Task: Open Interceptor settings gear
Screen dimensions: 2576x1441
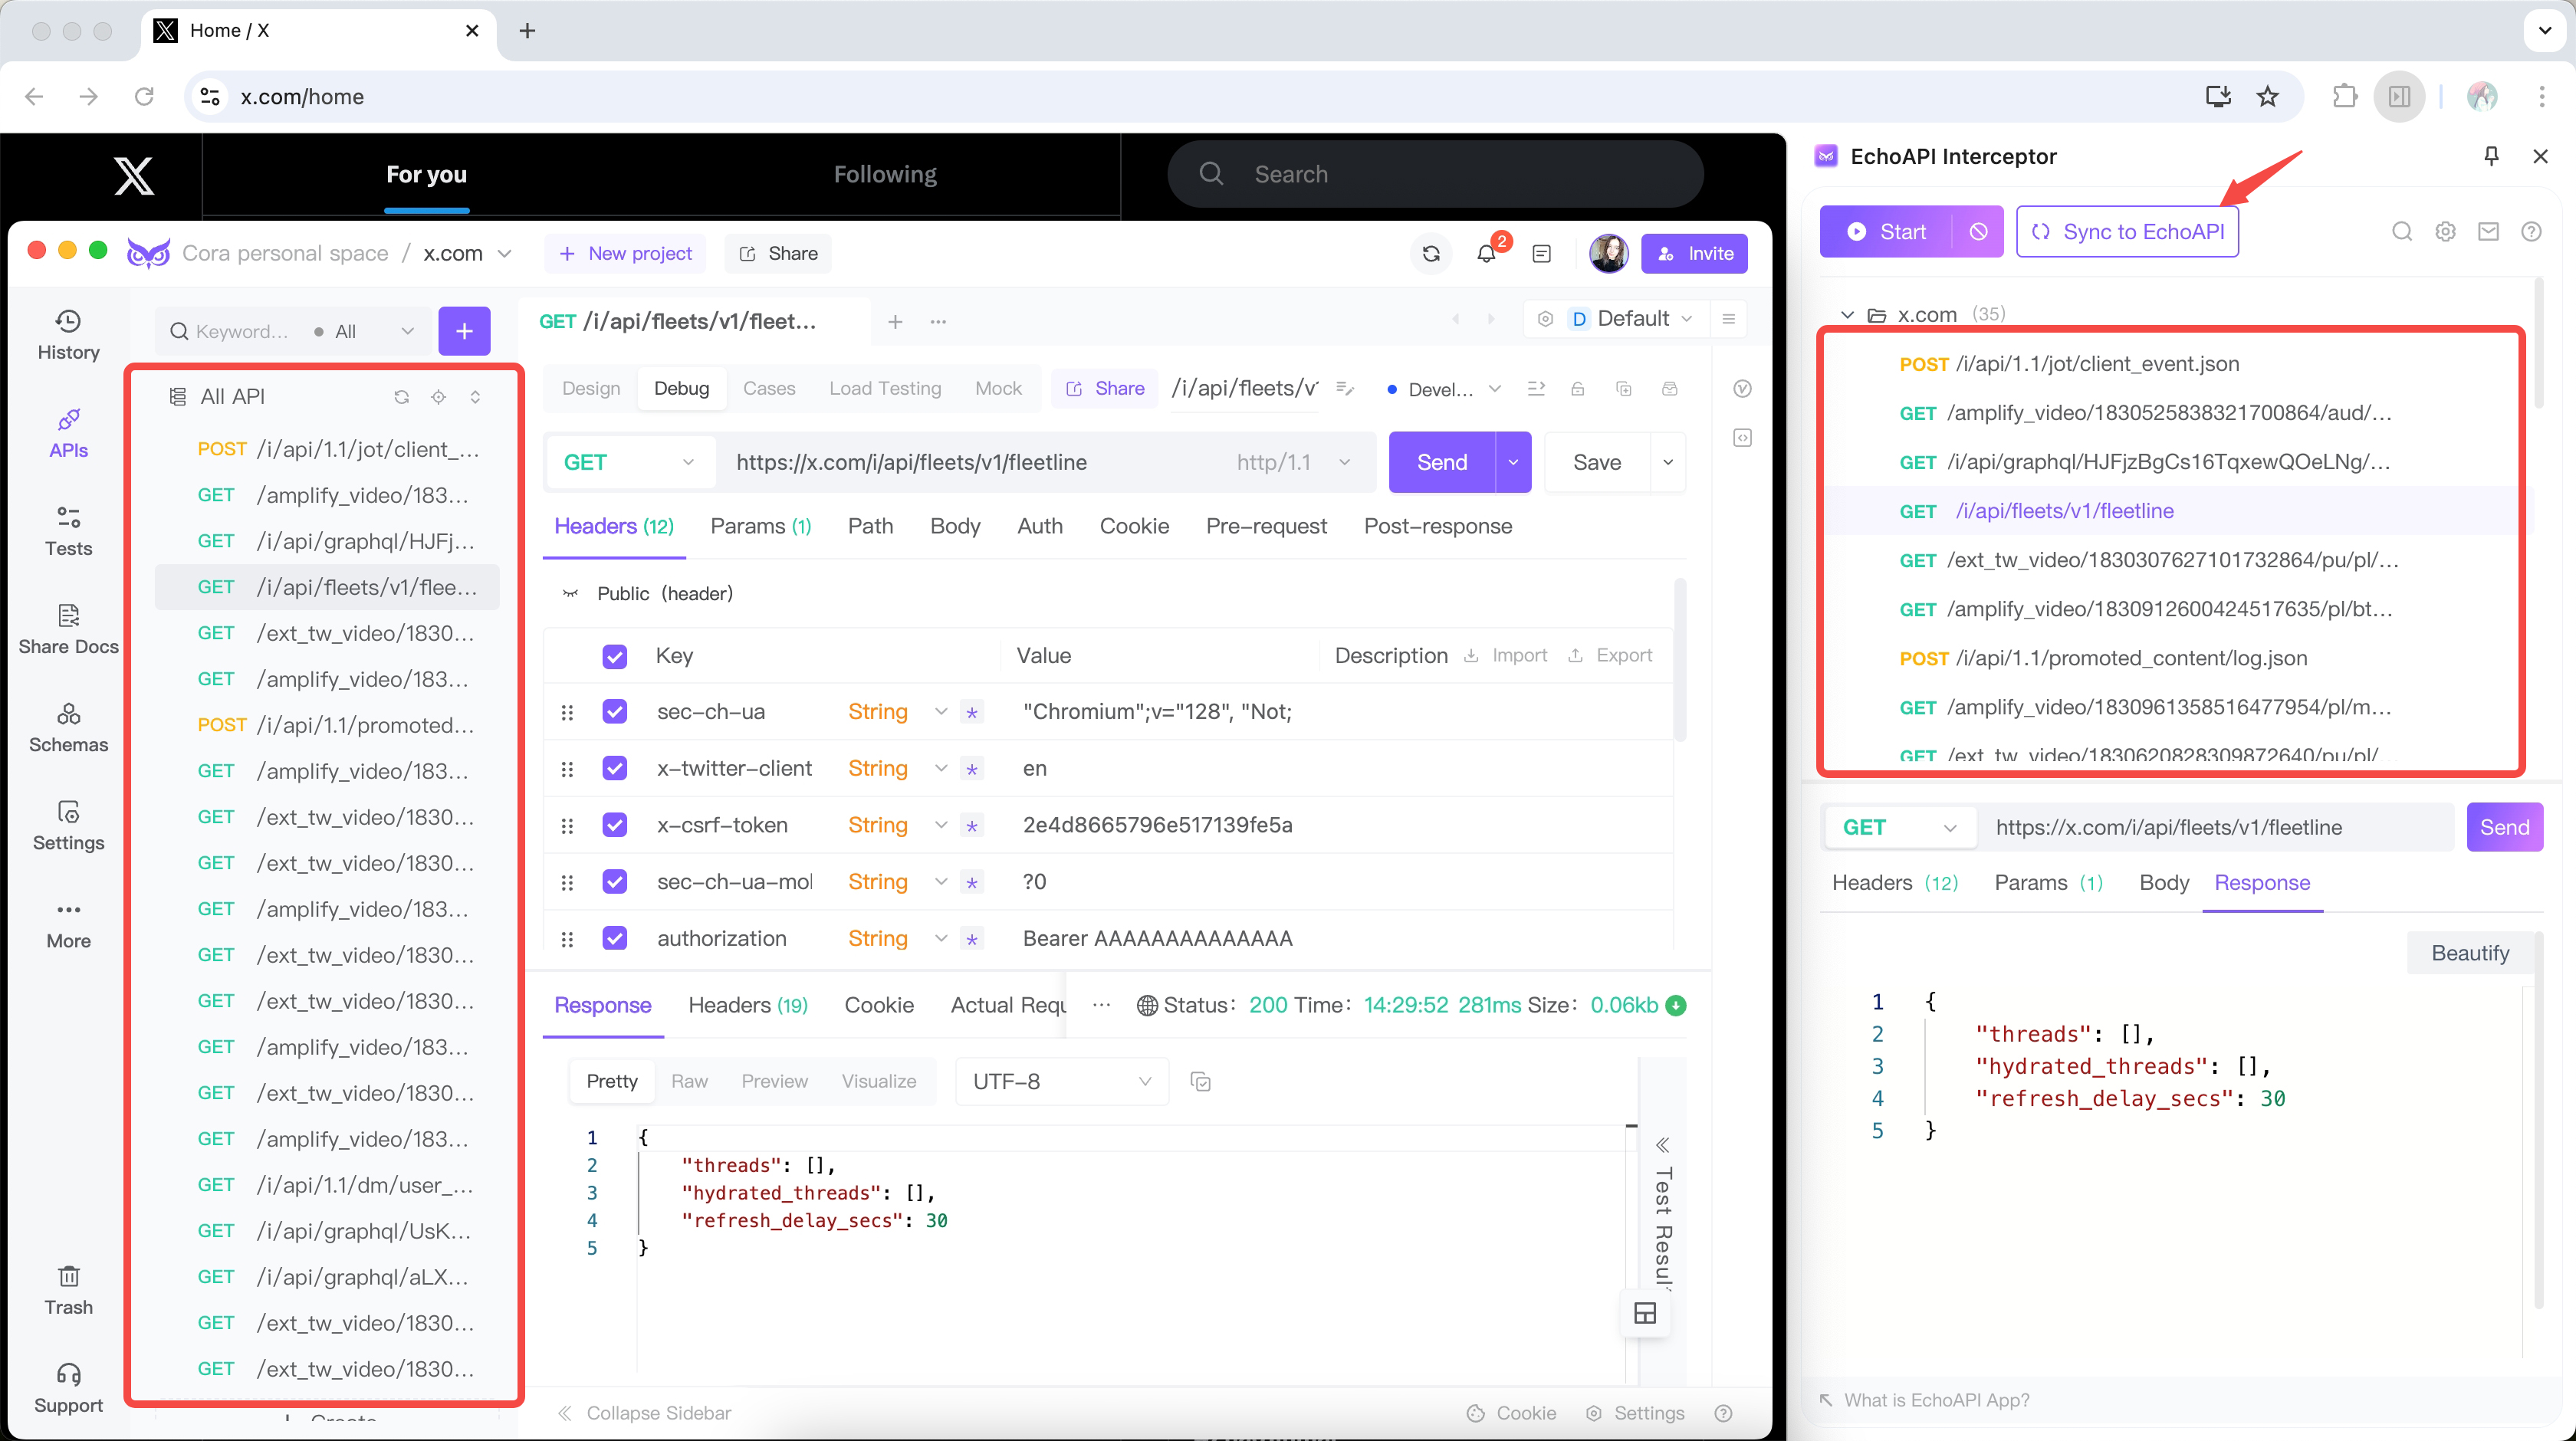Action: click(2445, 232)
